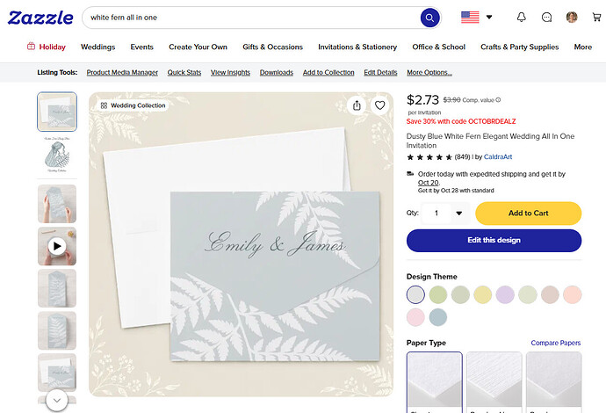The width and height of the screenshot is (606, 413).
Task: Open Invitations & Stationery menu
Action: click(x=357, y=47)
